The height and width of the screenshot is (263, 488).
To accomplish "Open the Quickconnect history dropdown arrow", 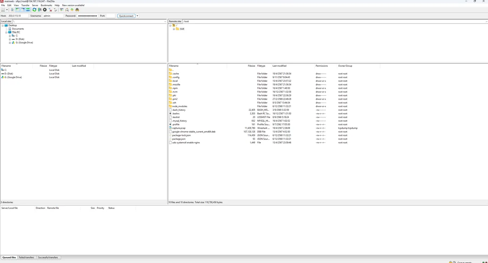I will coord(137,16).
